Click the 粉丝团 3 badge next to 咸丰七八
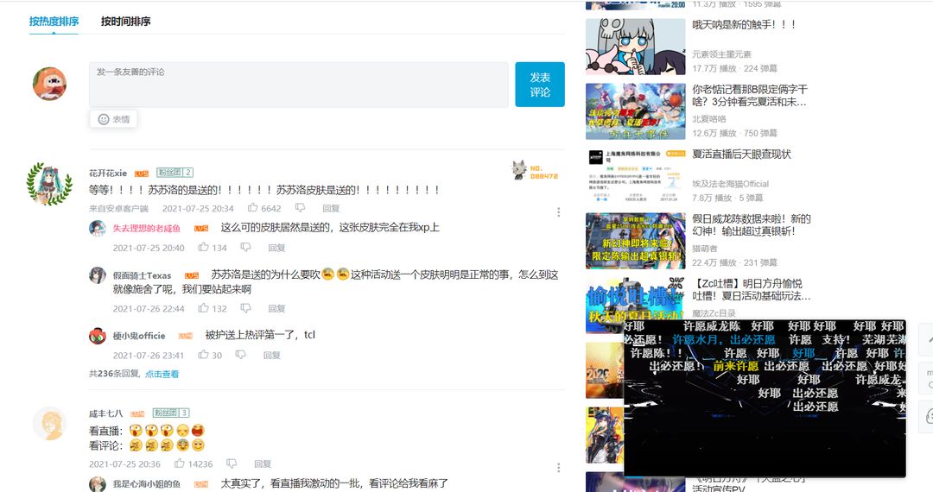The image size is (933, 492). click(x=171, y=413)
